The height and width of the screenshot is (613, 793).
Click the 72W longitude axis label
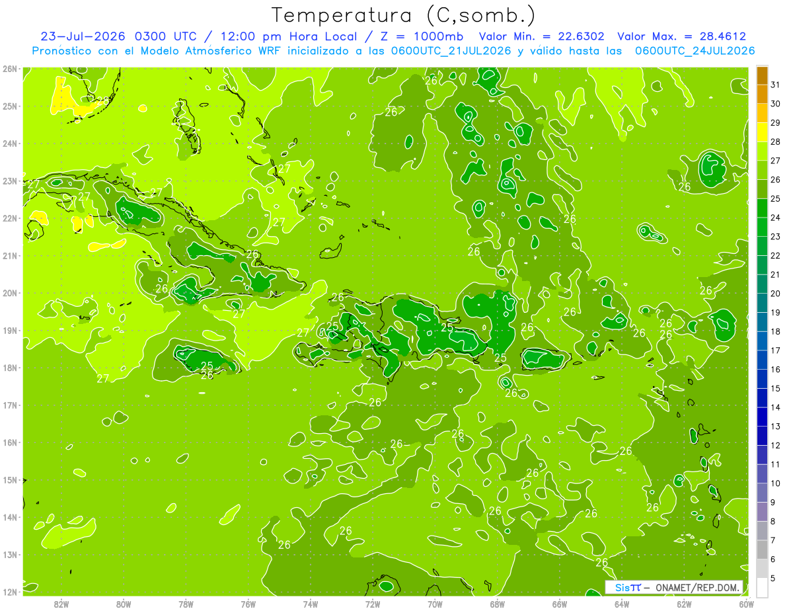373,604
